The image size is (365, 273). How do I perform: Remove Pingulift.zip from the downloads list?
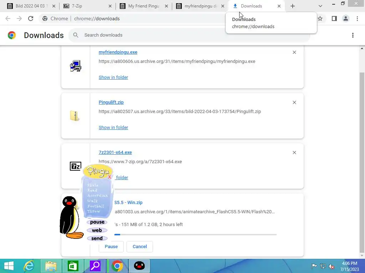click(x=294, y=102)
